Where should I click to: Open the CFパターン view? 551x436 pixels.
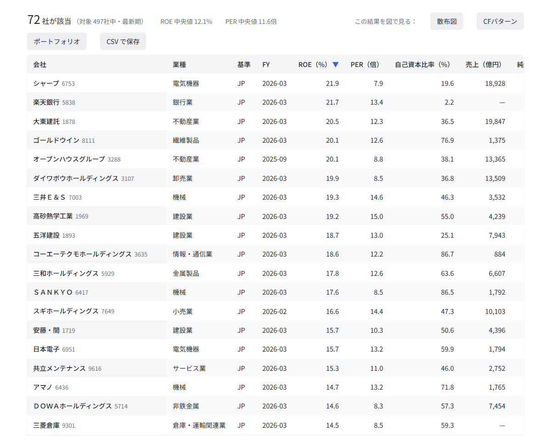[500, 21]
